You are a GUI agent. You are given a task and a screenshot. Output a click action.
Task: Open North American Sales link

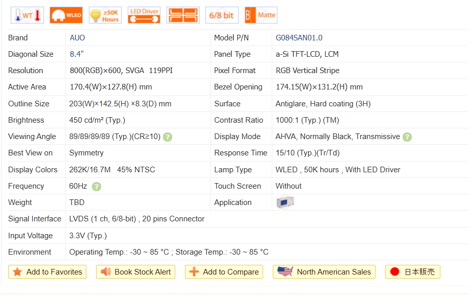coord(324,272)
